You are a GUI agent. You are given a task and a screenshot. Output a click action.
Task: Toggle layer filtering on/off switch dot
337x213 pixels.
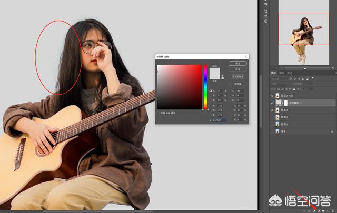tap(313, 78)
